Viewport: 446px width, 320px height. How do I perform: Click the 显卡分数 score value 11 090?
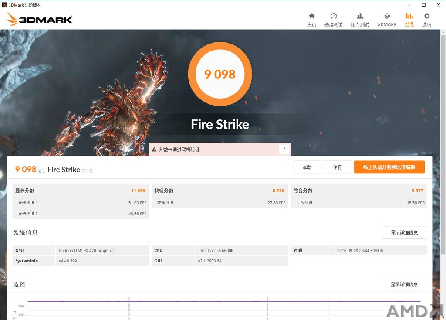(138, 191)
